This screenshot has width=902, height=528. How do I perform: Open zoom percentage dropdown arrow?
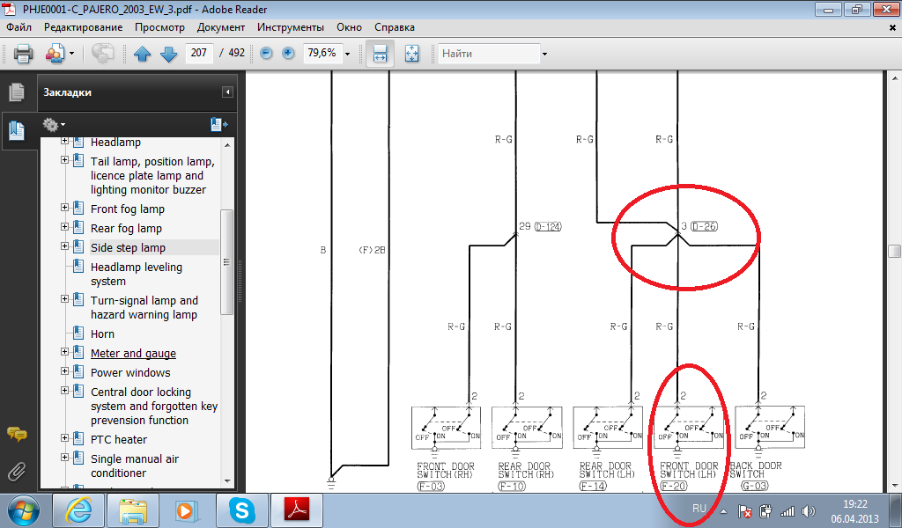[347, 54]
